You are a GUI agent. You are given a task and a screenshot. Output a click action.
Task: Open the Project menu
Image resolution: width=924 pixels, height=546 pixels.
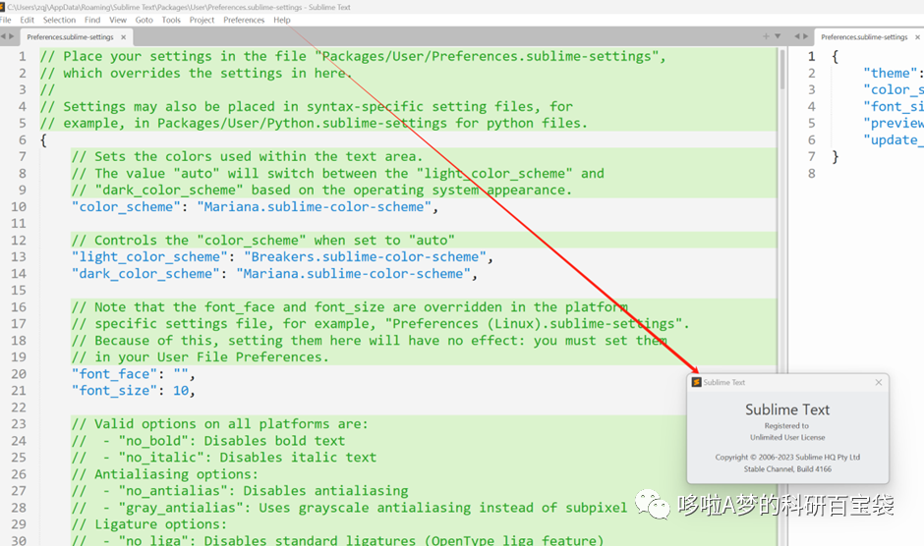pos(202,20)
